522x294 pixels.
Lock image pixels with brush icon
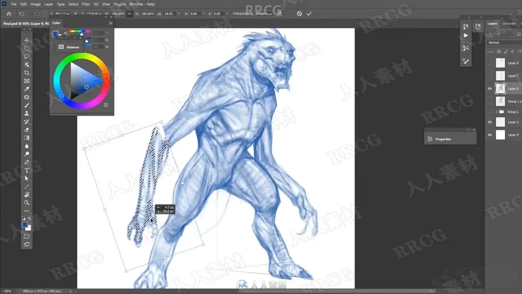tap(505, 51)
